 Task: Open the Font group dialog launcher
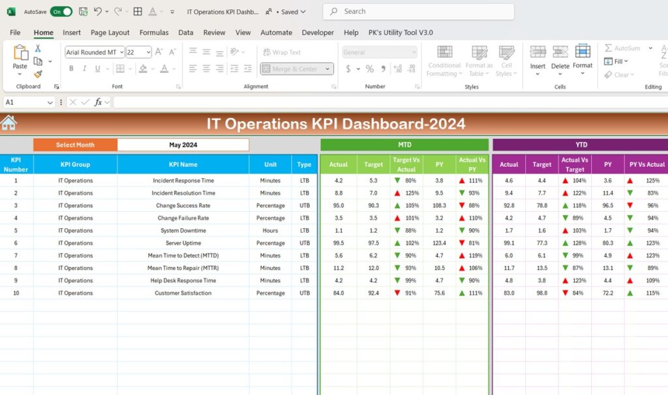click(x=179, y=87)
